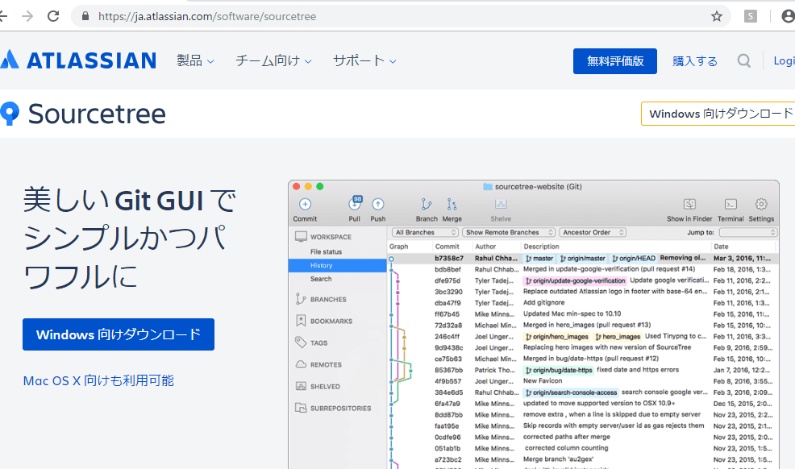Click the Commit column header
The image size is (795, 469).
(447, 247)
